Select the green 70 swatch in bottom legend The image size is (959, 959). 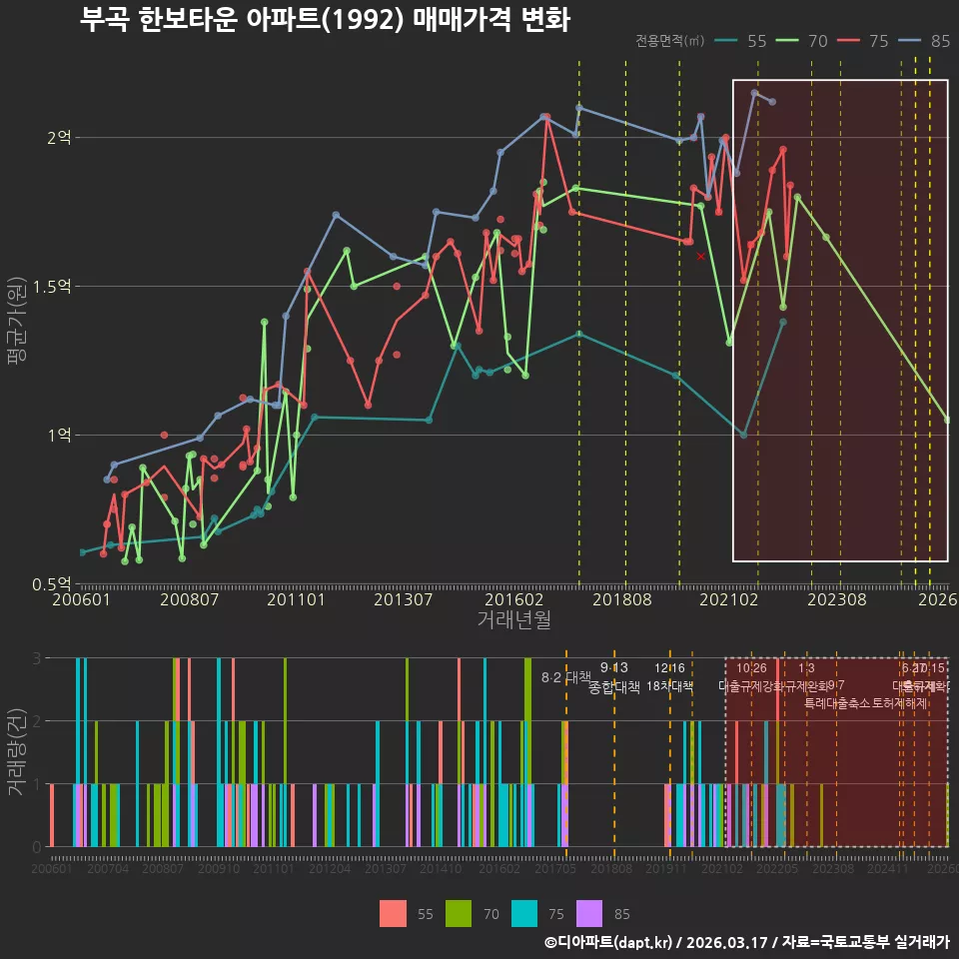tap(459, 914)
